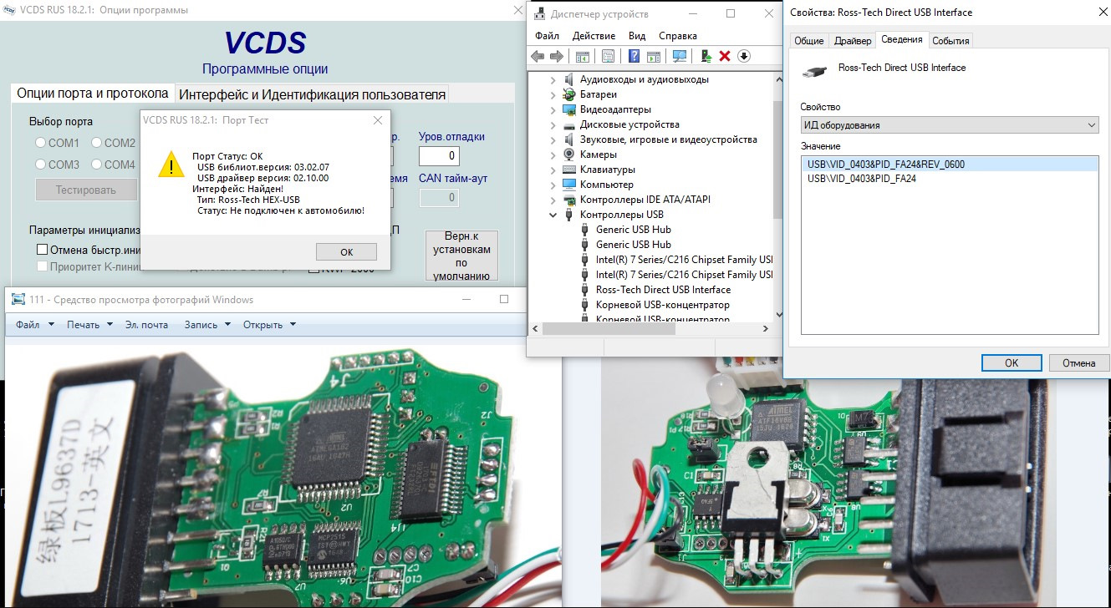1111x608 pixels.
Task: Click the red X uninstall device icon
Action: tap(725, 56)
